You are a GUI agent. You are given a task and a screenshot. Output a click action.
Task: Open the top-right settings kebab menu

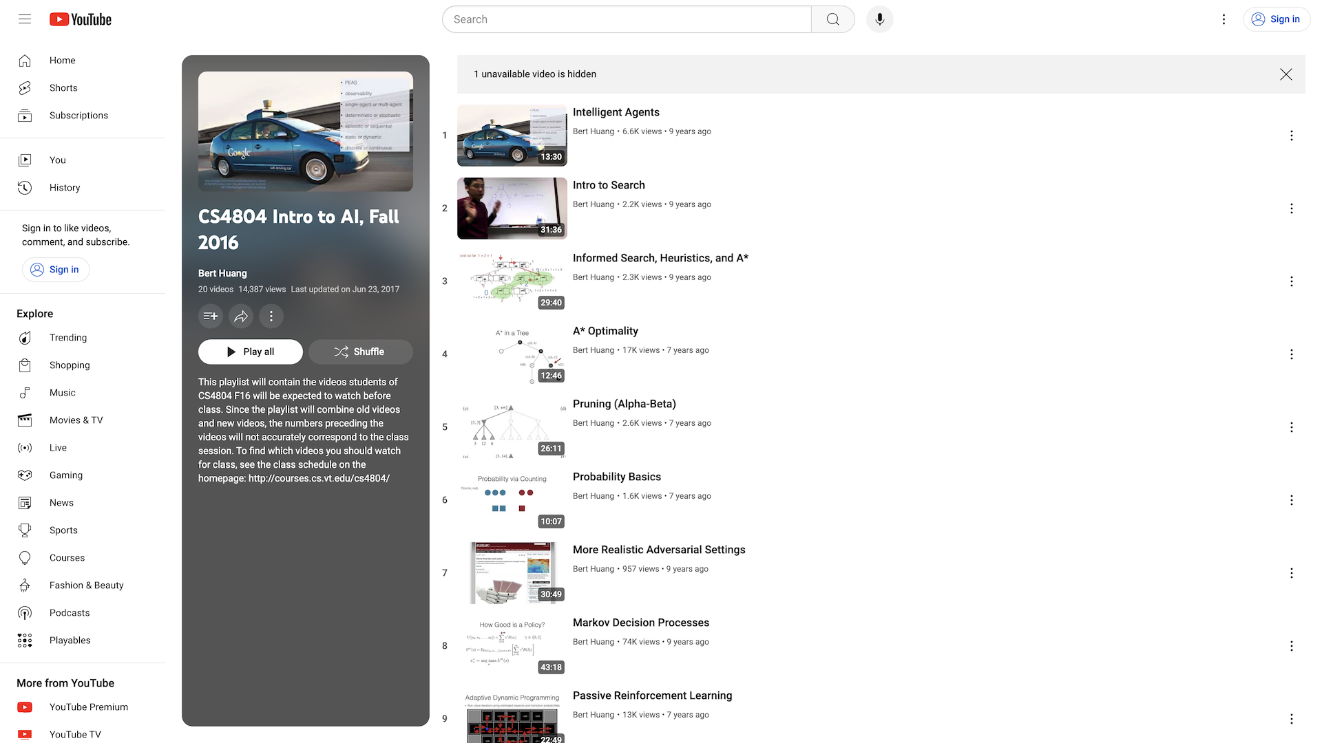click(1224, 19)
